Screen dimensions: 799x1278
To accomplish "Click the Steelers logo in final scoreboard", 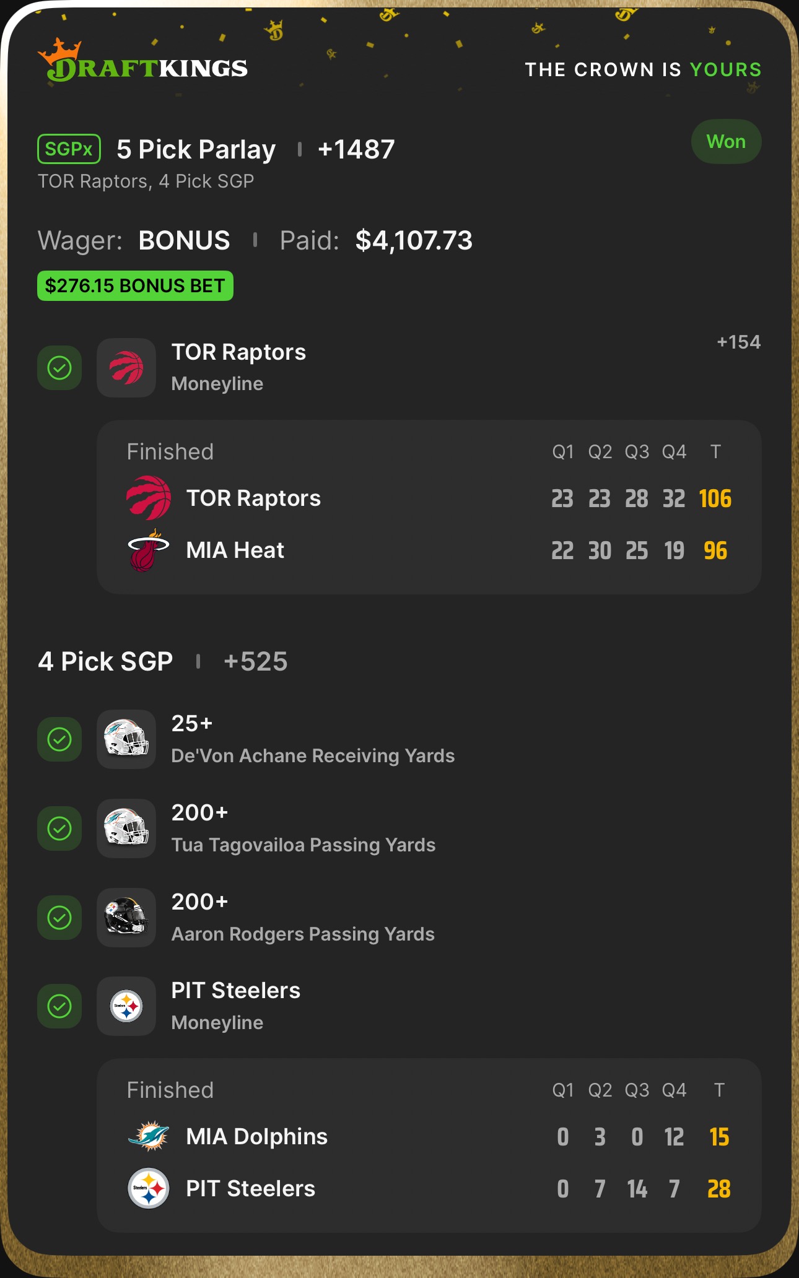I will (149, 1188).
